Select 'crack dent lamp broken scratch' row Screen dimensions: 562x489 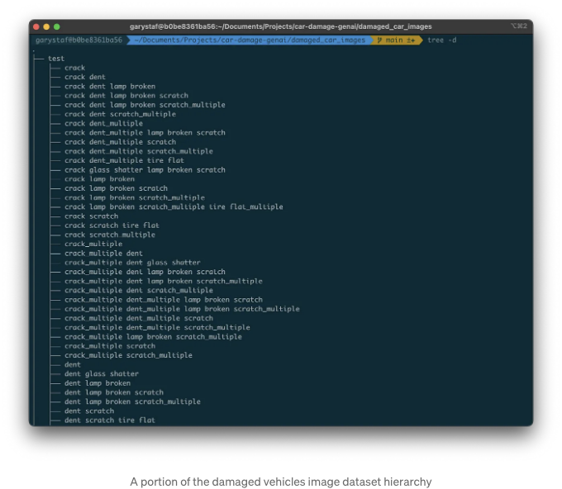(126, 96)
